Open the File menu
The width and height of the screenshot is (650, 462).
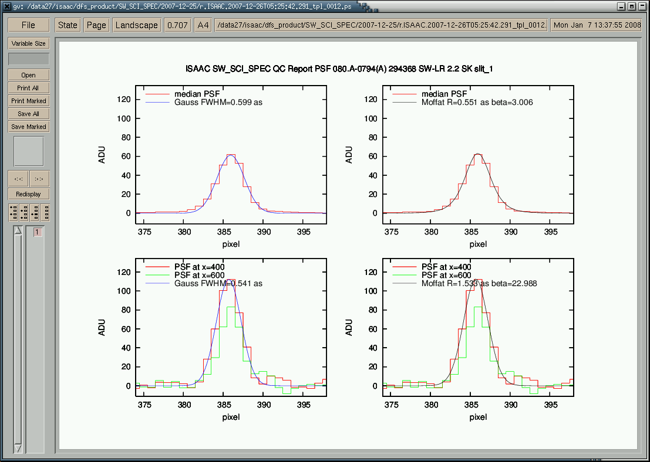(x=28, y=25)
